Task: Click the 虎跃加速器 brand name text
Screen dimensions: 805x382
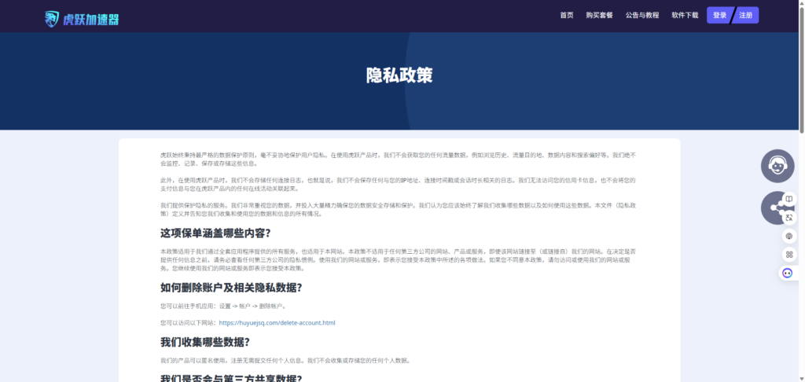Action: [92, 17]
